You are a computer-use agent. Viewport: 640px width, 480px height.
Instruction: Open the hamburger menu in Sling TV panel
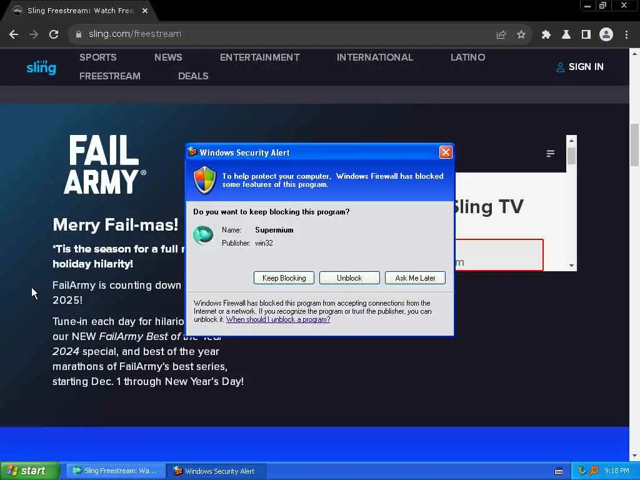pos(550,154)
